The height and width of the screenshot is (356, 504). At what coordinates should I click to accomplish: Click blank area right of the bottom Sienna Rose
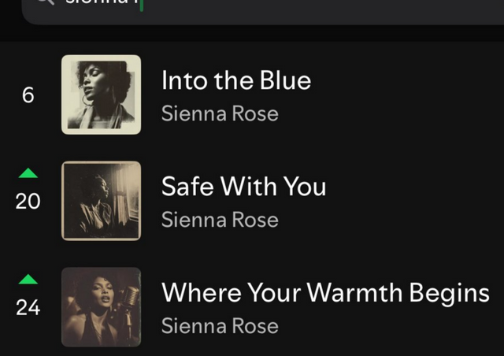coord(394,326)
